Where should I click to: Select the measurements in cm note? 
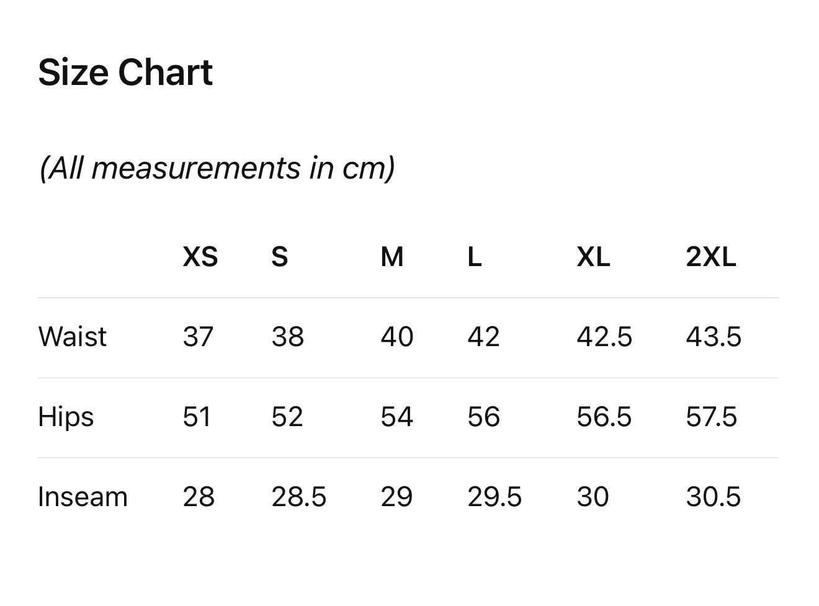pos(217,168)
